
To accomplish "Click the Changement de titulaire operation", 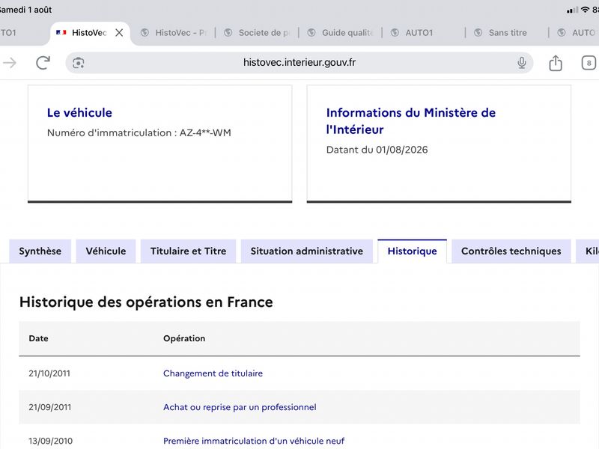I will 213,373.
